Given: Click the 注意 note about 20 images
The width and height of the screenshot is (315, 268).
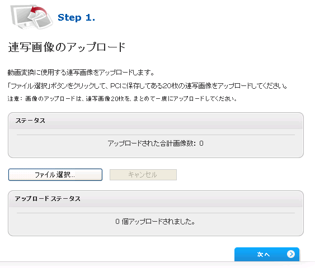Looking at the screenshot, I should [x=122, y=99].
